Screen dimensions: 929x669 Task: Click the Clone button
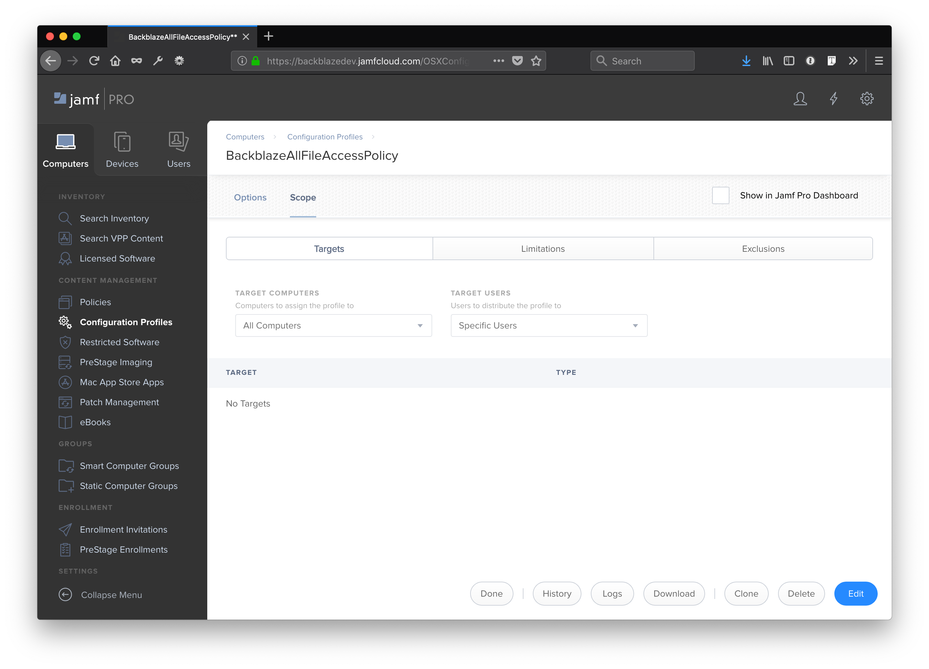pos(746,594)
